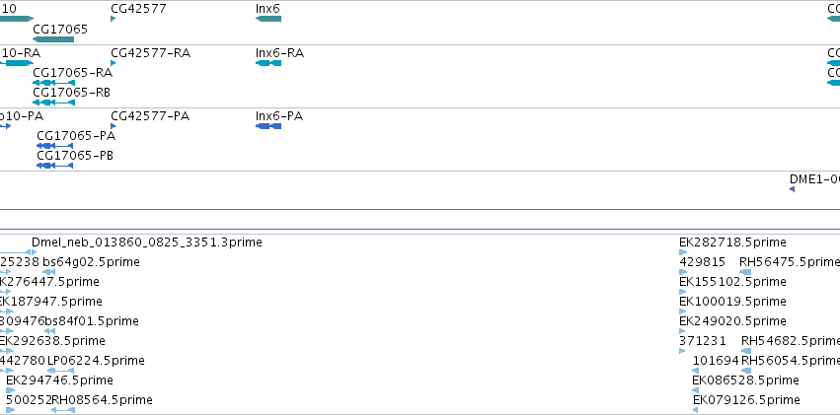Click the CG17065-PB coding sequence glyph
The image size is (840, 415).
54,166
